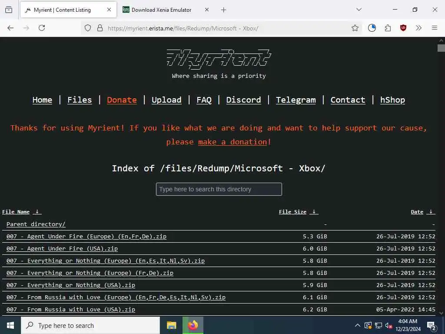Click the Firefox taskbar icon
This screenshot has height=334, width=445.
coord(193,325)
